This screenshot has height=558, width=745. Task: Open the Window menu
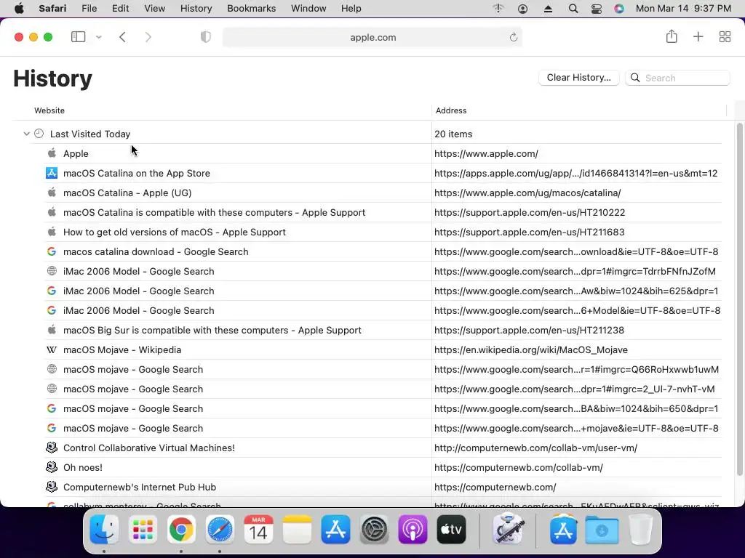coord(308,9)
